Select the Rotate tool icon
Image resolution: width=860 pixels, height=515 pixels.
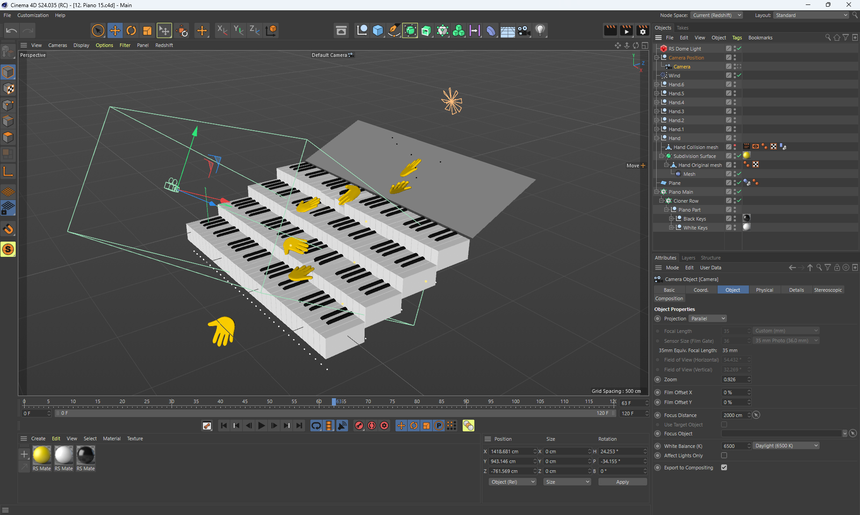pos(131,30)
